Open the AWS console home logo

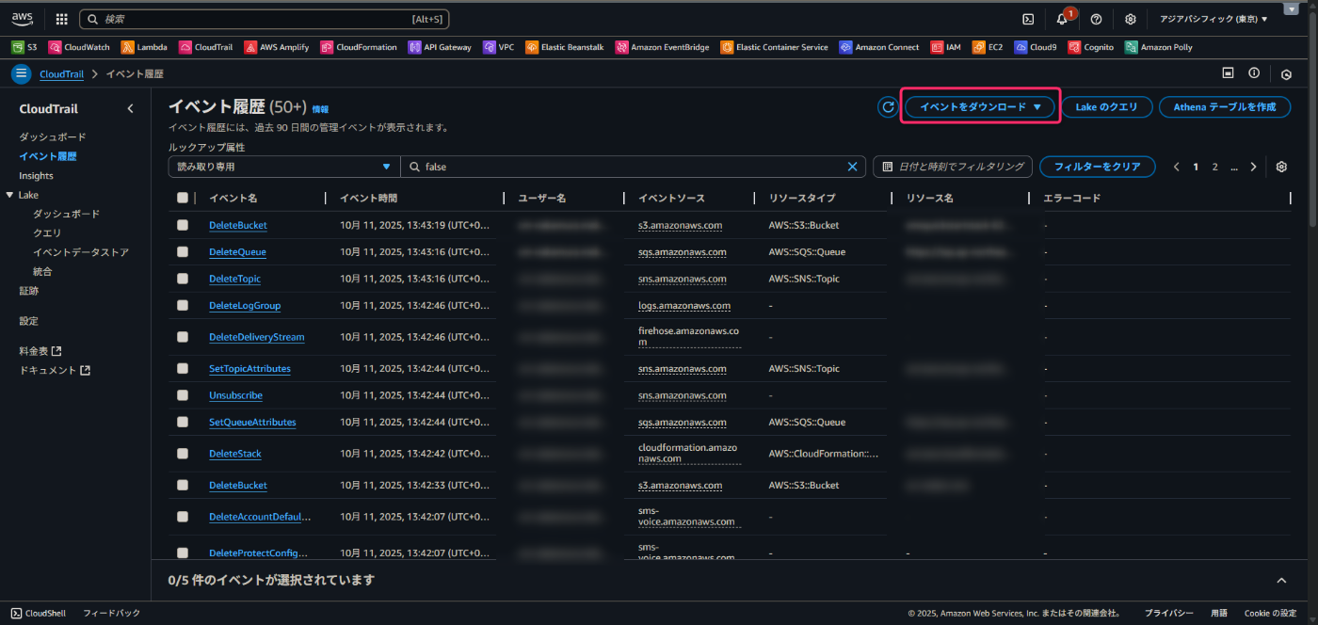[x=22, y=19]
